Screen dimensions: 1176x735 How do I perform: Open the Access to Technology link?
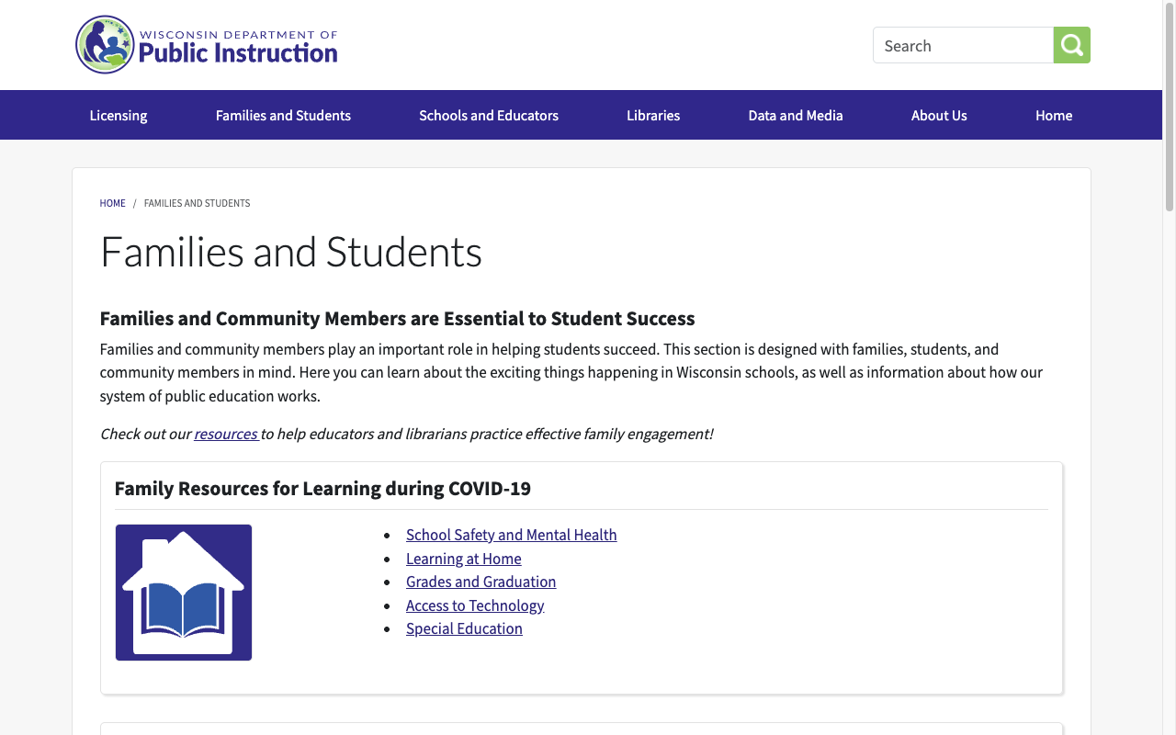pos(475,605)
